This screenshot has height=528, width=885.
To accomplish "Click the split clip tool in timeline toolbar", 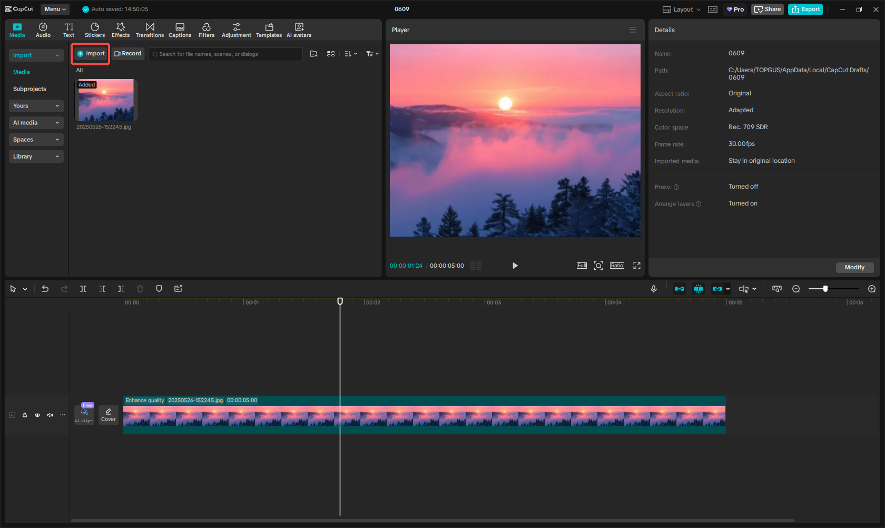I will [x=83, y=289].
